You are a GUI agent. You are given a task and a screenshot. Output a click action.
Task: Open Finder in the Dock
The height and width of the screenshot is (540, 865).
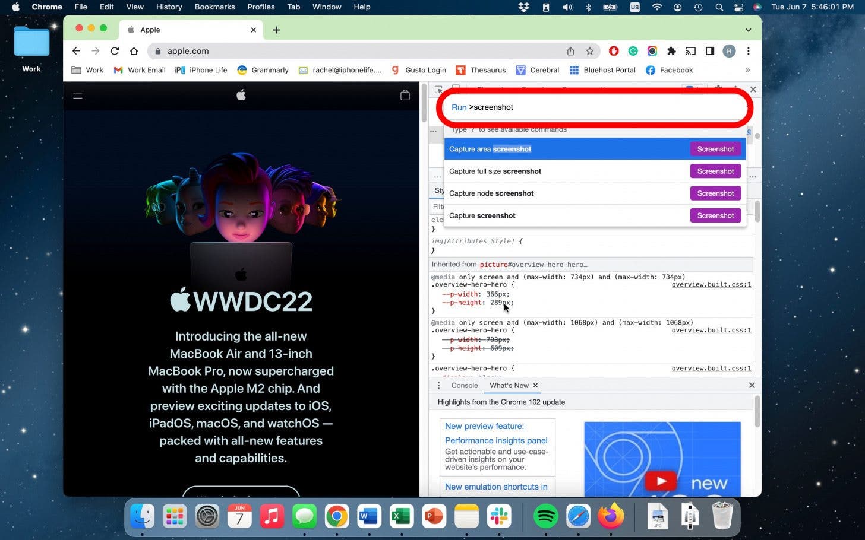[x=143, y=516]
